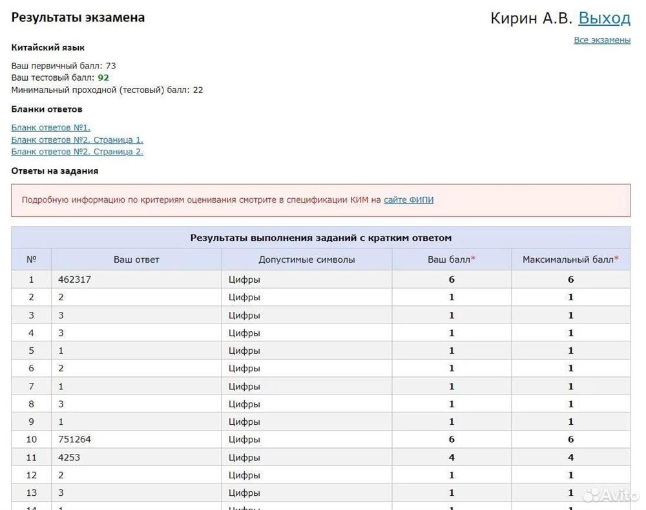Click answer 2 in row 6
This screenshot has width=646, height=510.
pos(61,369)
